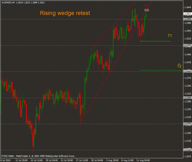The image size is (192, 162).
Task: Click the highlighted 1.2600 price level label
Action: pos(188,19)
